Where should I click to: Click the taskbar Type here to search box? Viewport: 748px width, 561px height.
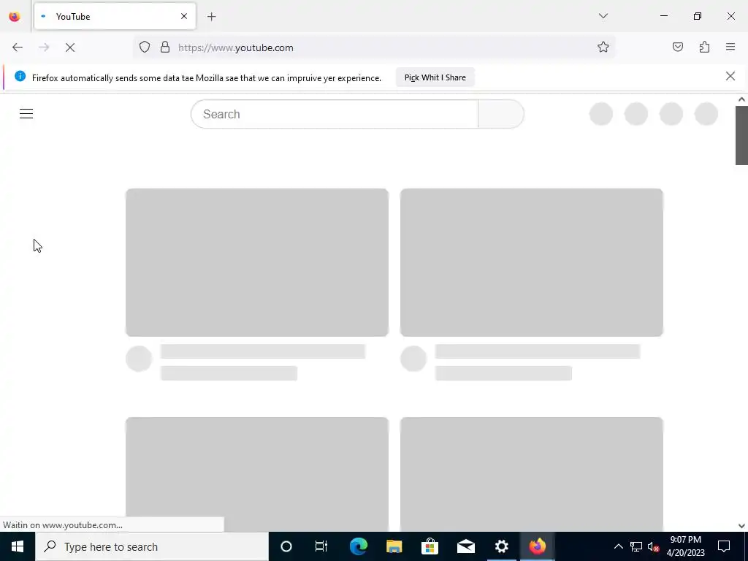tap(152, 546)
